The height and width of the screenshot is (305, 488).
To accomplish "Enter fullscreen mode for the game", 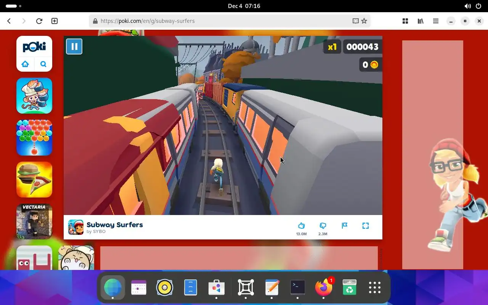I will click(366, 225).
